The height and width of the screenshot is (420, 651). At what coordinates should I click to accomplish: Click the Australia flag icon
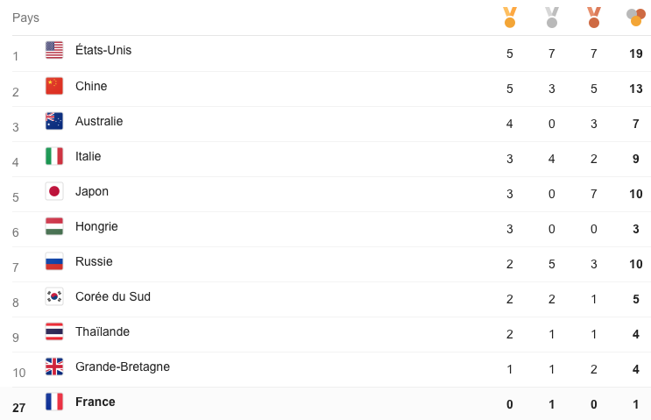(x=54, y=121)
